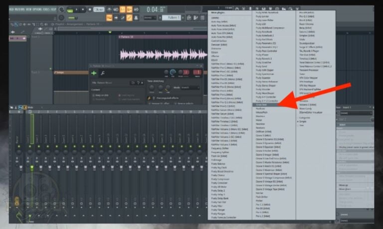Click the tempo BPM display
Viewport: 383px width, 229px height.
[98, 9]
